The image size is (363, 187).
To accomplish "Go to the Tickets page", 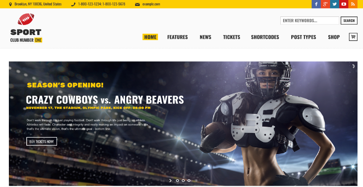I will 231,37.
